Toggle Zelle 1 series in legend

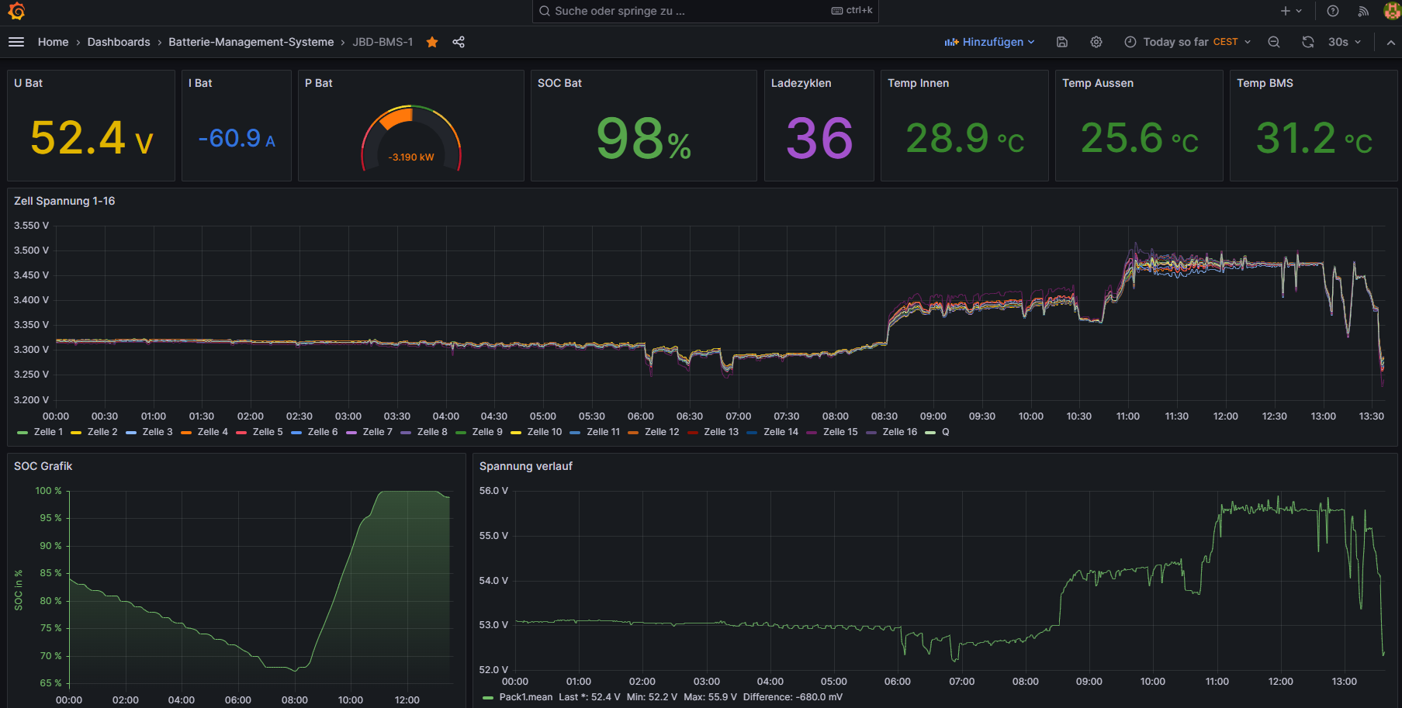pyautogui.click(x=48, y=432)
